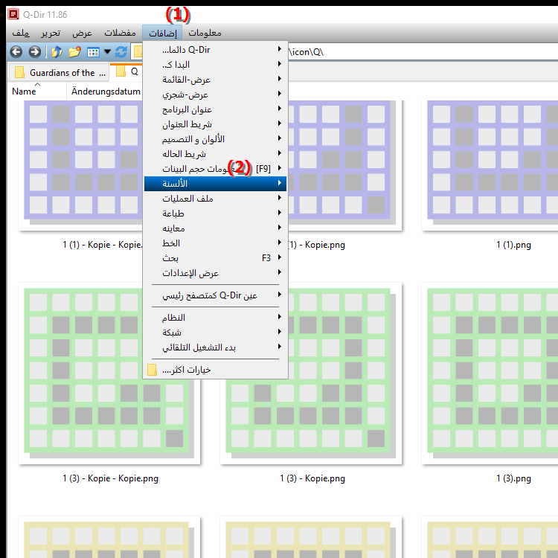This screenshot has height=558, width=558.
Task: Go forward with the right arrow button
Action: tap(34, 52)
